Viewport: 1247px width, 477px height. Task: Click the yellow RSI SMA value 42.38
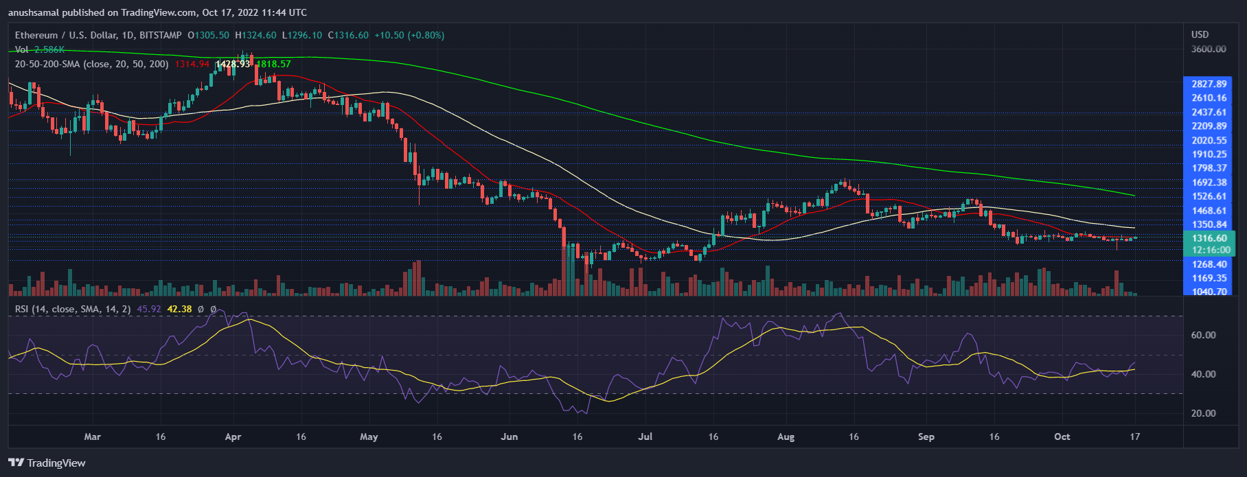(179, 310)
